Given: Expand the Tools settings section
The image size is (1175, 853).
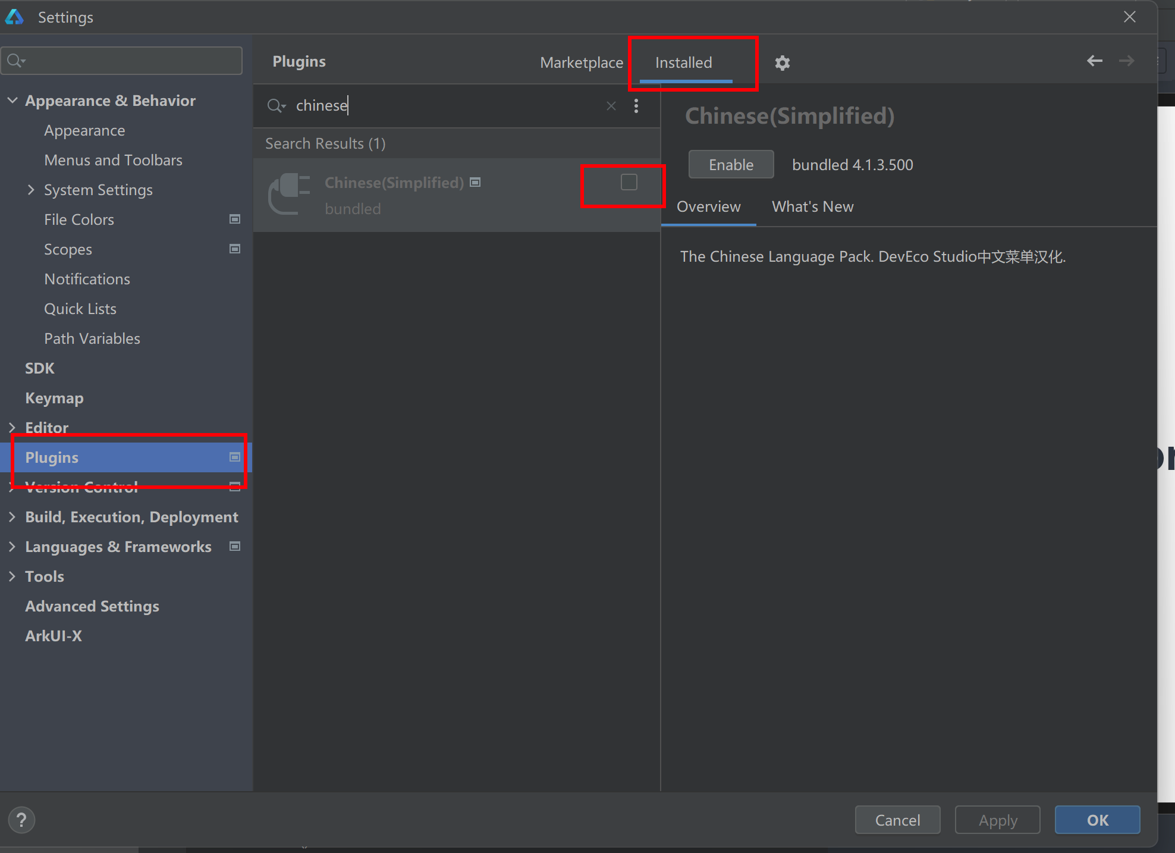Looking at the screenshot, I should (x=12, y=576).
